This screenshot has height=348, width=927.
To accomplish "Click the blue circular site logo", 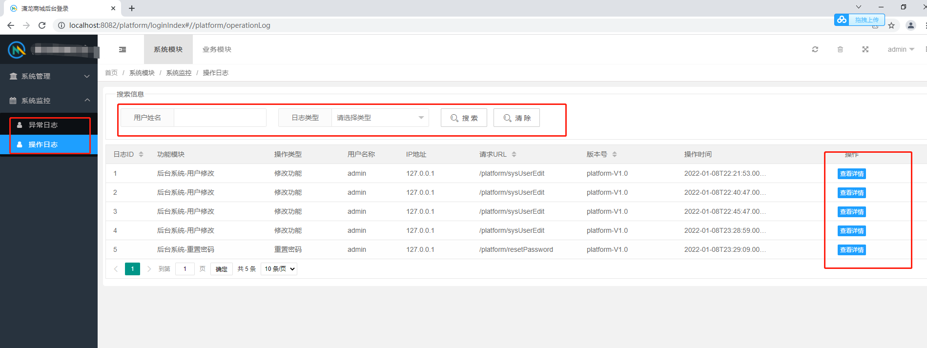I will coord(17,49).
